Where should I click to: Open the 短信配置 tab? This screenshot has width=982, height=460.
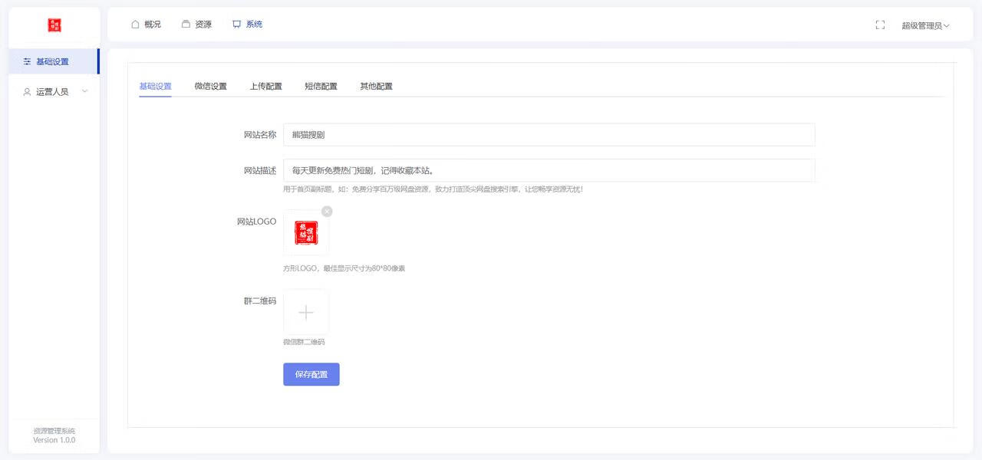pyautogui.click(x=321, y=86)
